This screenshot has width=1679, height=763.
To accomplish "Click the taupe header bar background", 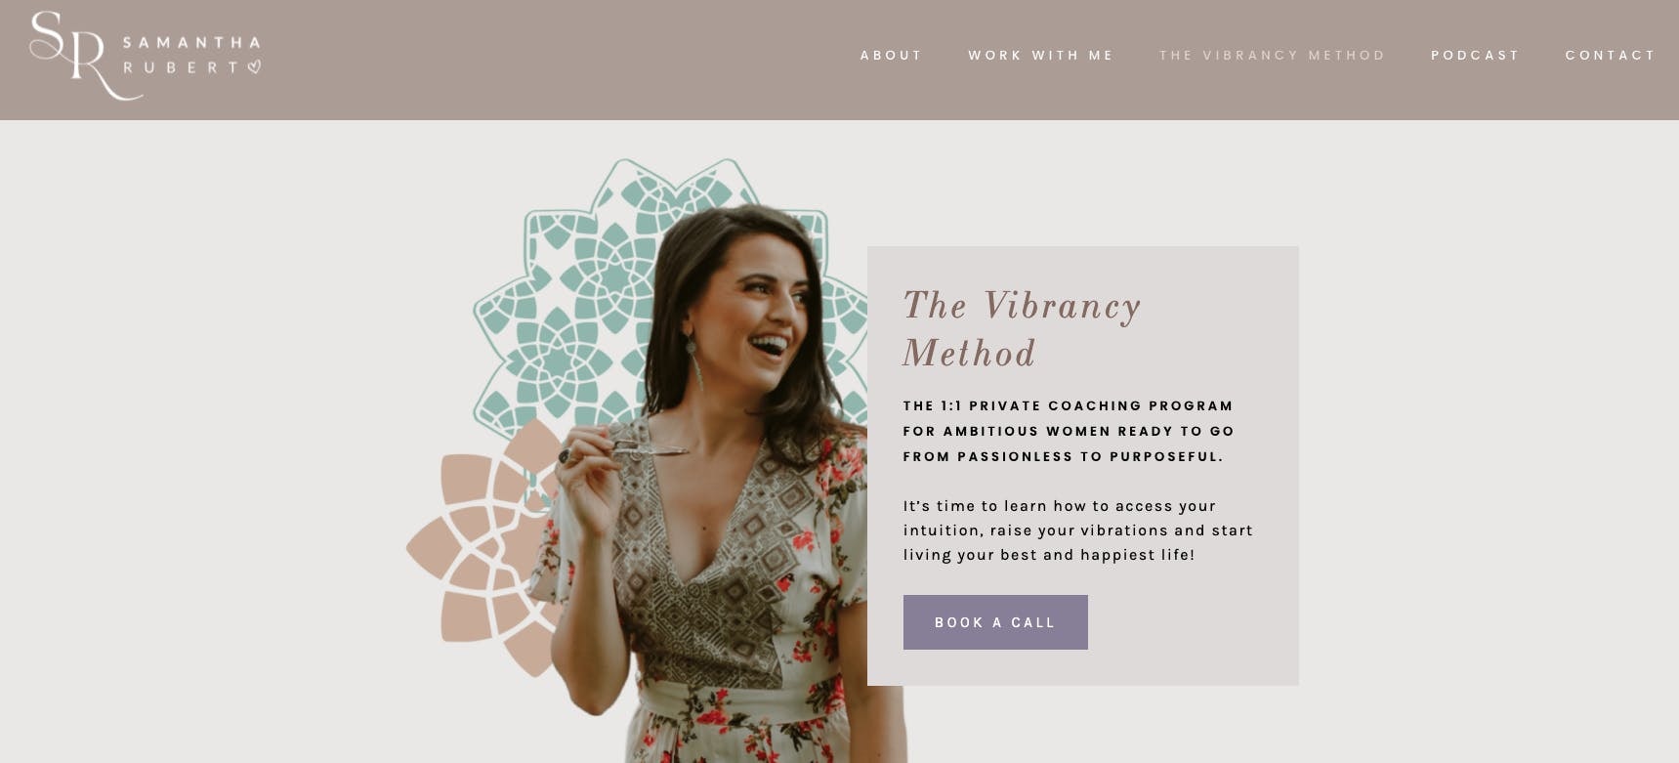I will coord(547,60).
